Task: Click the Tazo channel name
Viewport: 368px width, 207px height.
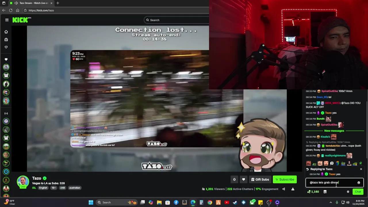Action: coord(37,178)
